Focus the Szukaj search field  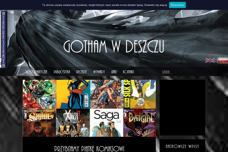pos(173,72)
